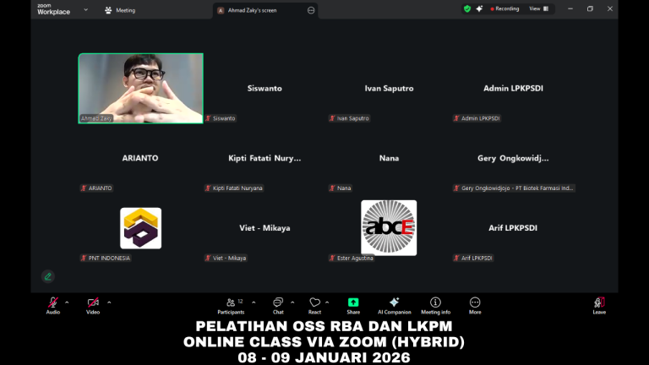Click the green Share screen button
The image size is (649, 365).
click(353, 306)
